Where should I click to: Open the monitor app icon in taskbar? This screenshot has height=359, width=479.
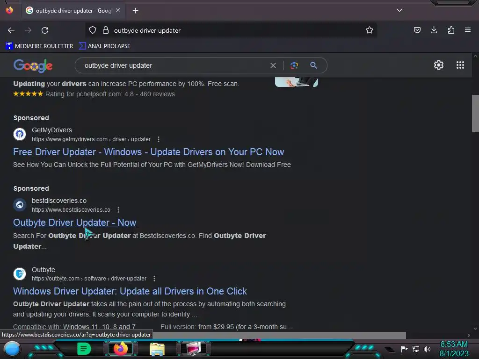[194, 349]
